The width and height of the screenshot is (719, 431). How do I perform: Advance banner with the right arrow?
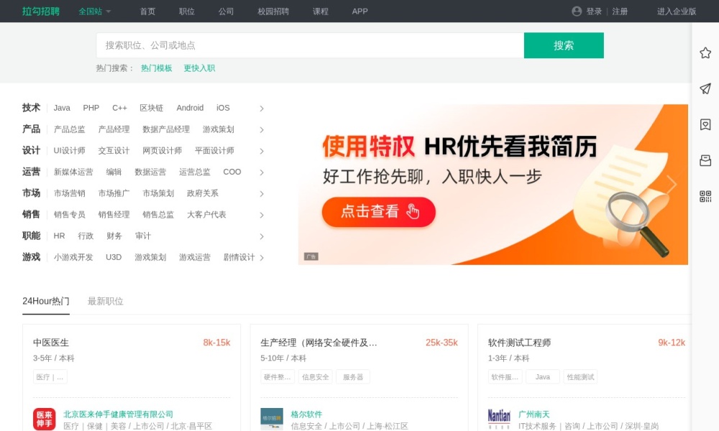pyautogui.click(x=672, y=184)
